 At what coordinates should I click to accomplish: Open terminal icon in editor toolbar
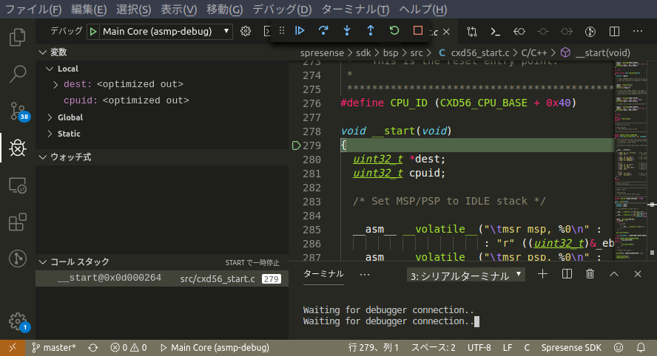coord(495,31)
